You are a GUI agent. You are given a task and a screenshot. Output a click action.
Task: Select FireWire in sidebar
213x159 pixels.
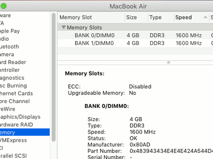(x=8, y=109)
